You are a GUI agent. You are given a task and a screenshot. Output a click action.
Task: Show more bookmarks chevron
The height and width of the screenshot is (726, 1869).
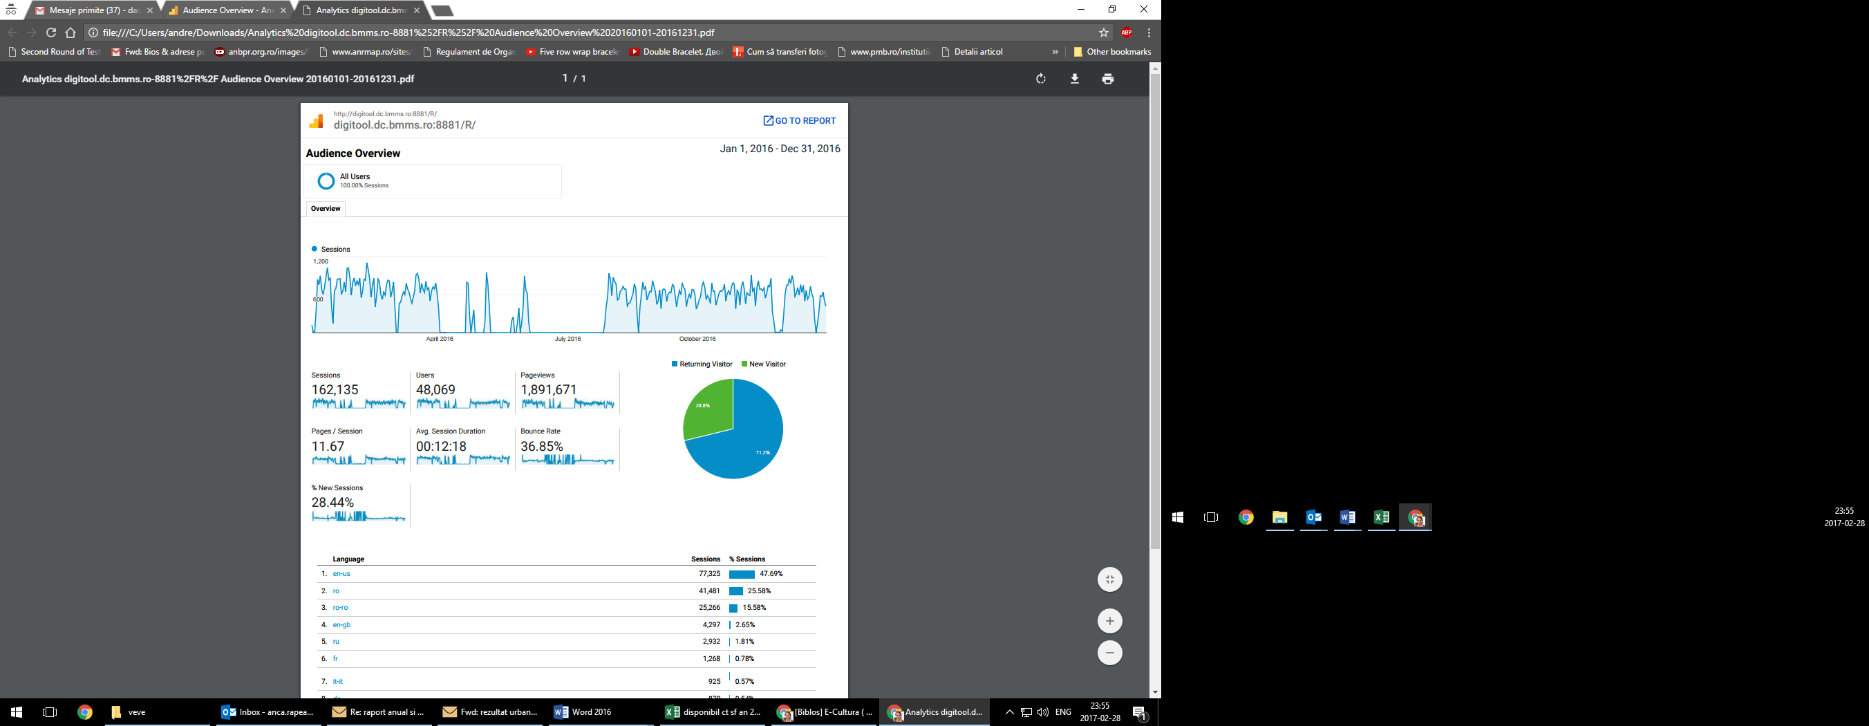(x=1055, y=52)
